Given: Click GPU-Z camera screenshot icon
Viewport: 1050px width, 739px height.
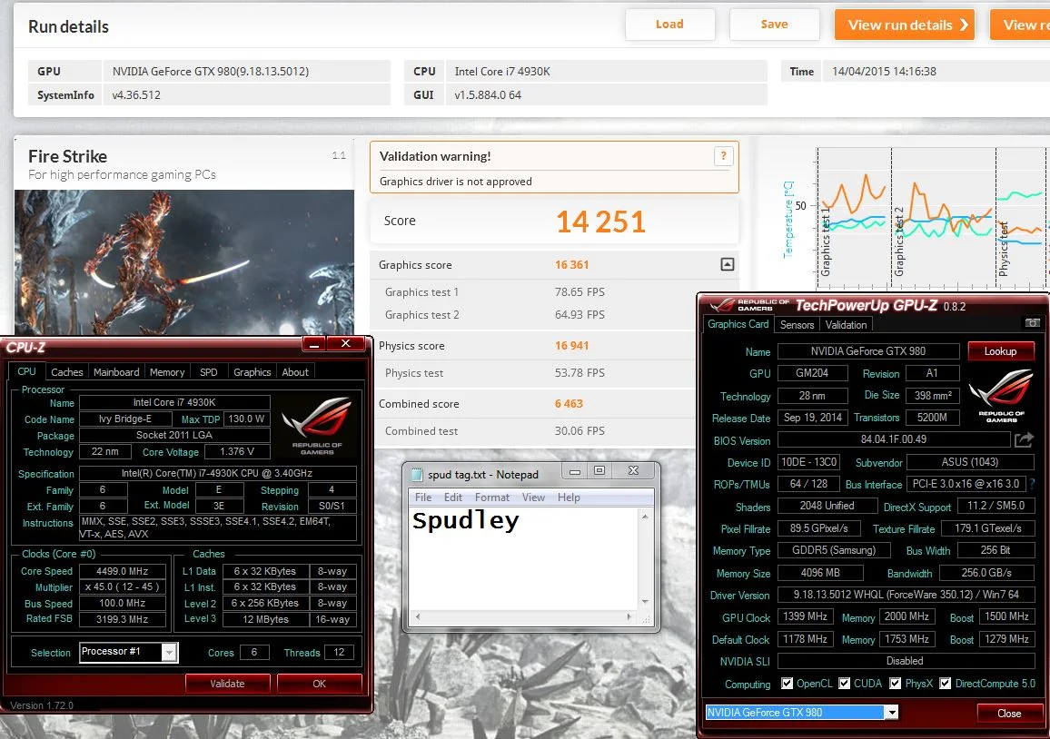Looking at the screenshot, I should coord(1032,323).
